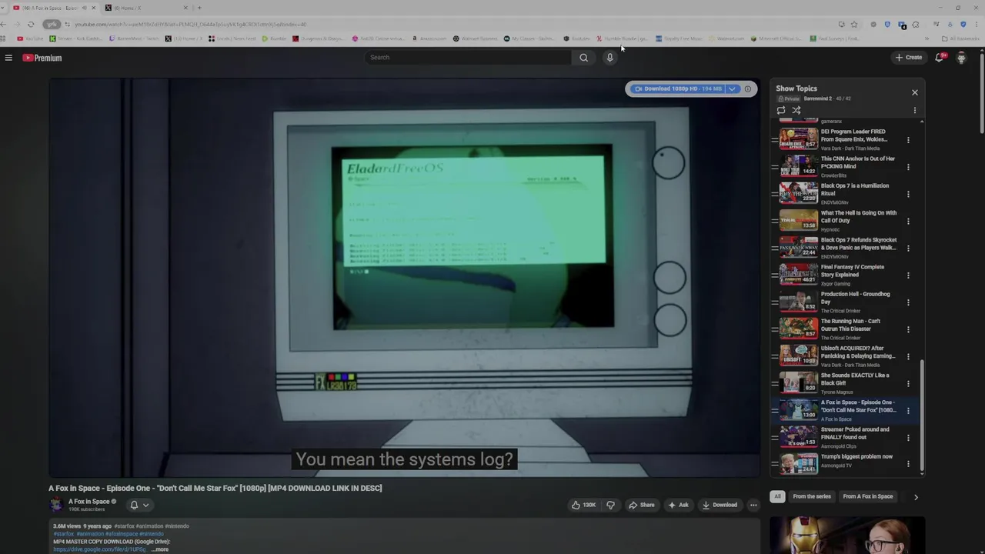Start voice search with microphone icon
The width and height of the screenshot is (985, 554).
coord(609,57)
